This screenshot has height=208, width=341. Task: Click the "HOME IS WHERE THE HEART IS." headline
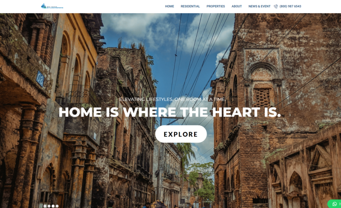[170, 112]
